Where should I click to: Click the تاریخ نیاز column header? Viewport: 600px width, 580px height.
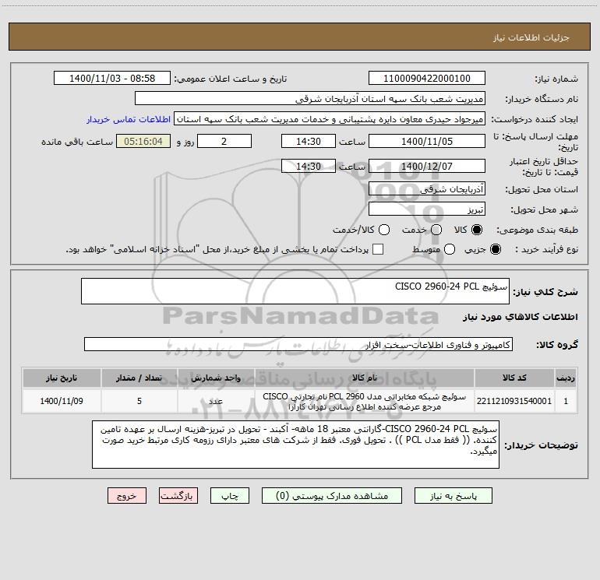click(62, 378)
